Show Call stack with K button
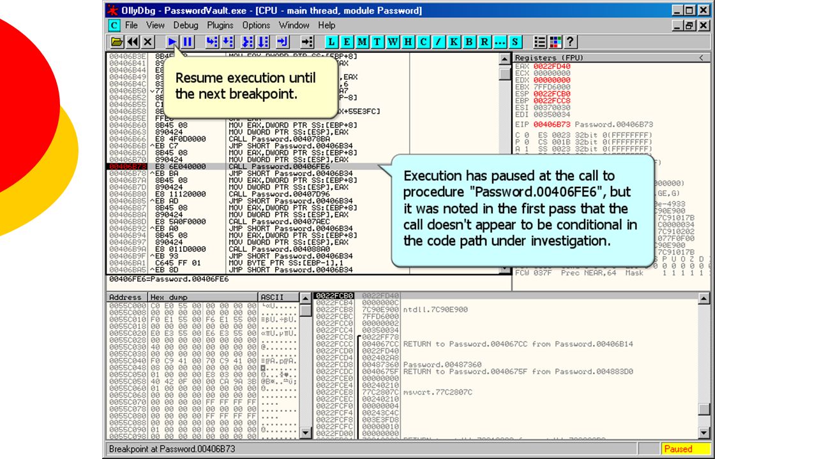Screen dimensions: 817x459 click(454, 42)
